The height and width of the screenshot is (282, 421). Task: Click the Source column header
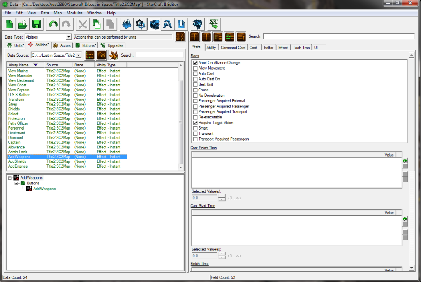(58, 65)
